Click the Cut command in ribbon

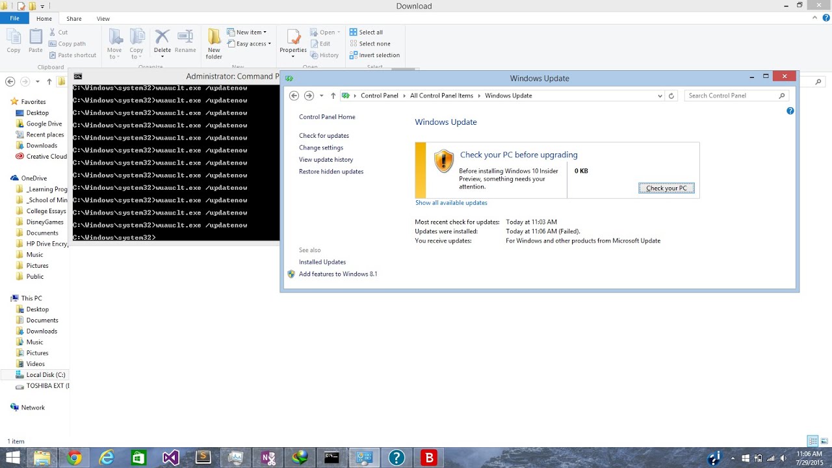(58, 32)
